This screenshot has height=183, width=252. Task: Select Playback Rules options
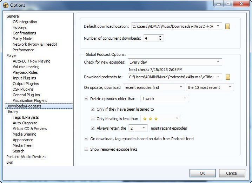25,72
